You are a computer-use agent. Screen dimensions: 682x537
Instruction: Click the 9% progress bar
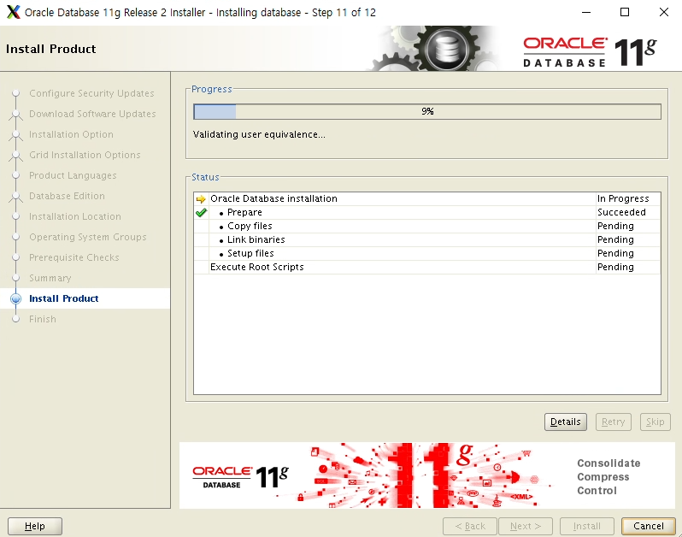(x=427, y=111)
